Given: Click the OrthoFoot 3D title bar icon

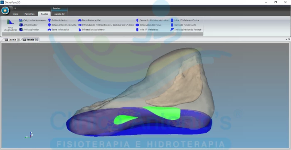Looking at the screenshot, I should pos(2,2).
